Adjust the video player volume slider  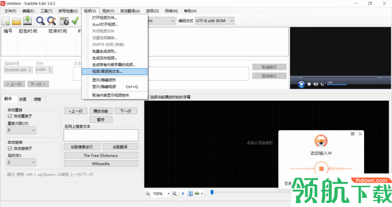click(x=337, y=84)
